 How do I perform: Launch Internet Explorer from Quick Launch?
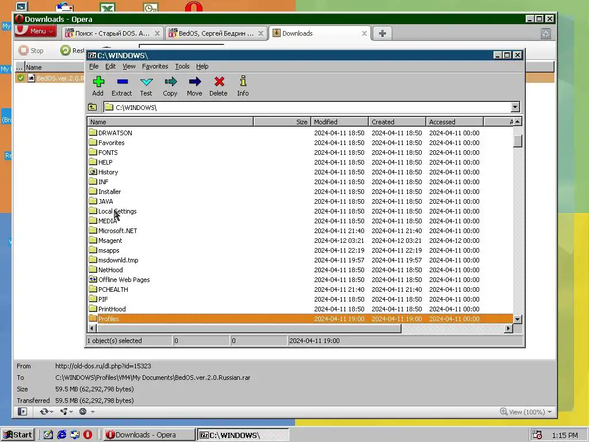[62, 435]
